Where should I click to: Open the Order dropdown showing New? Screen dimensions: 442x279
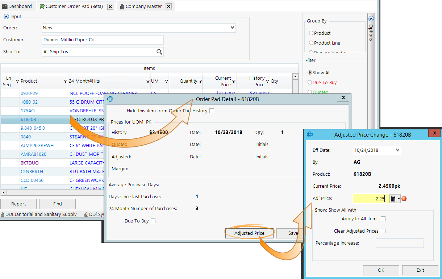point(233,28)
